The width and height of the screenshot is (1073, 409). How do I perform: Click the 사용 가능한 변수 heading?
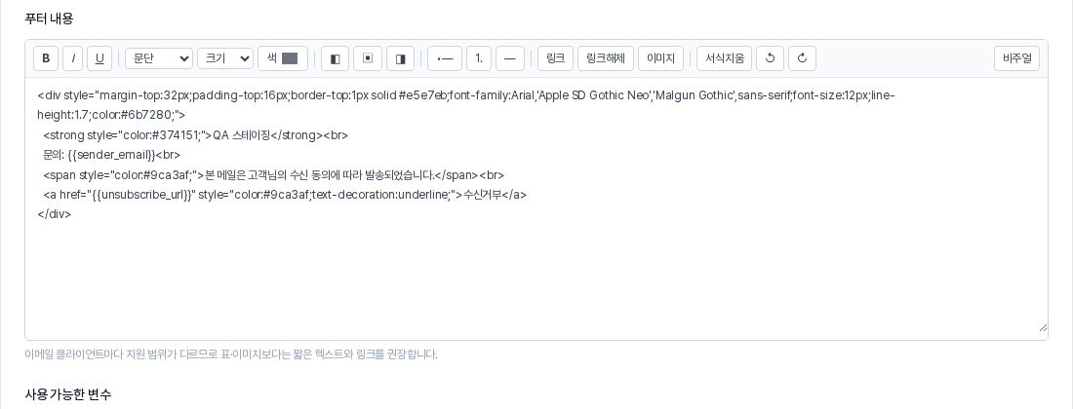tap(67, 394)
